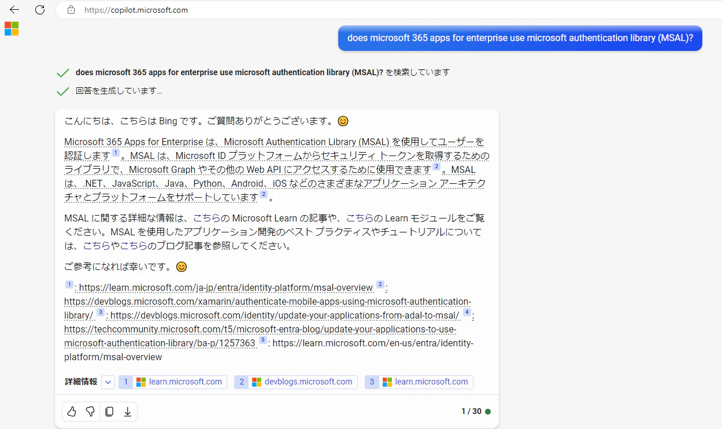Click citation superscript 1 after 認証します
This screenshot has height=429, width=722.
(x=116, y=153)
